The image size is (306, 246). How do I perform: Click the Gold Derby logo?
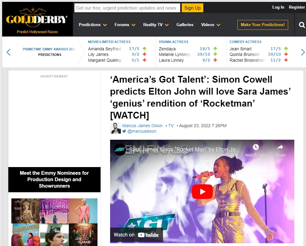(37, 20)
